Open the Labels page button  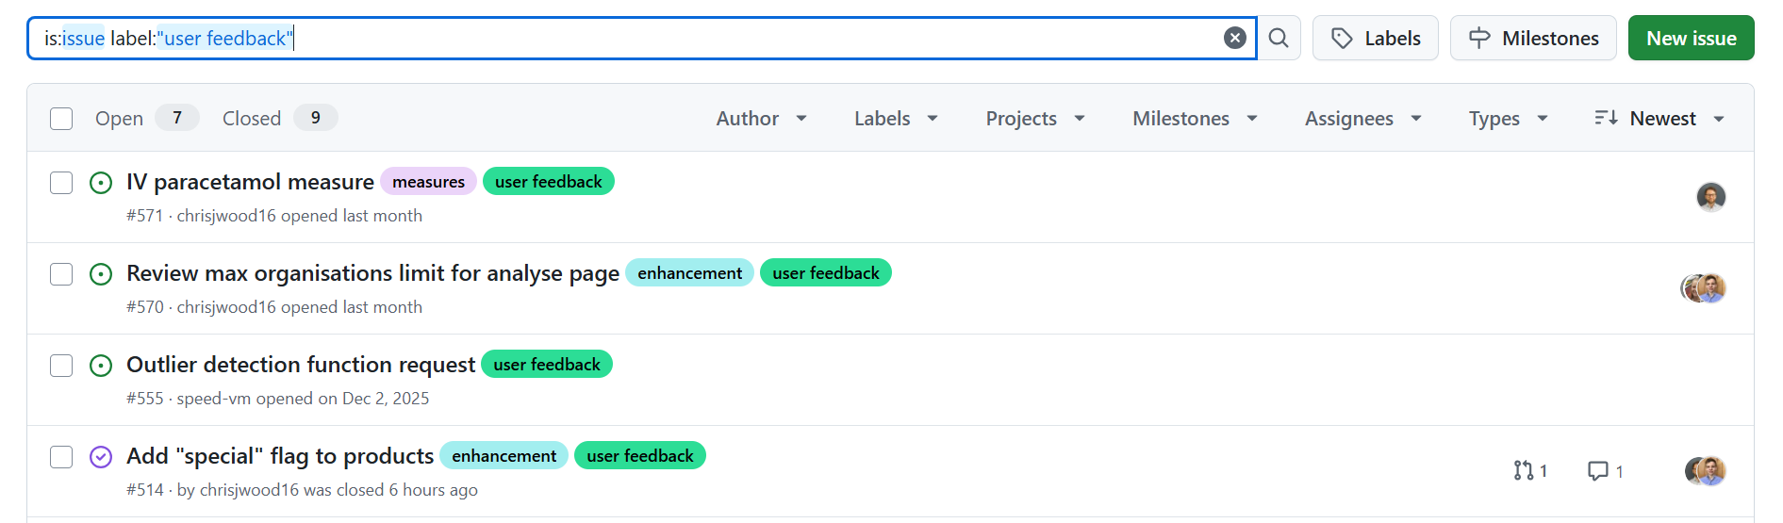[1375, 38]
